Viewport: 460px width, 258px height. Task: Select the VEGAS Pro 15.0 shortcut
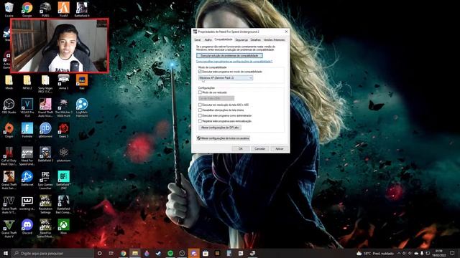coord(27,108)
